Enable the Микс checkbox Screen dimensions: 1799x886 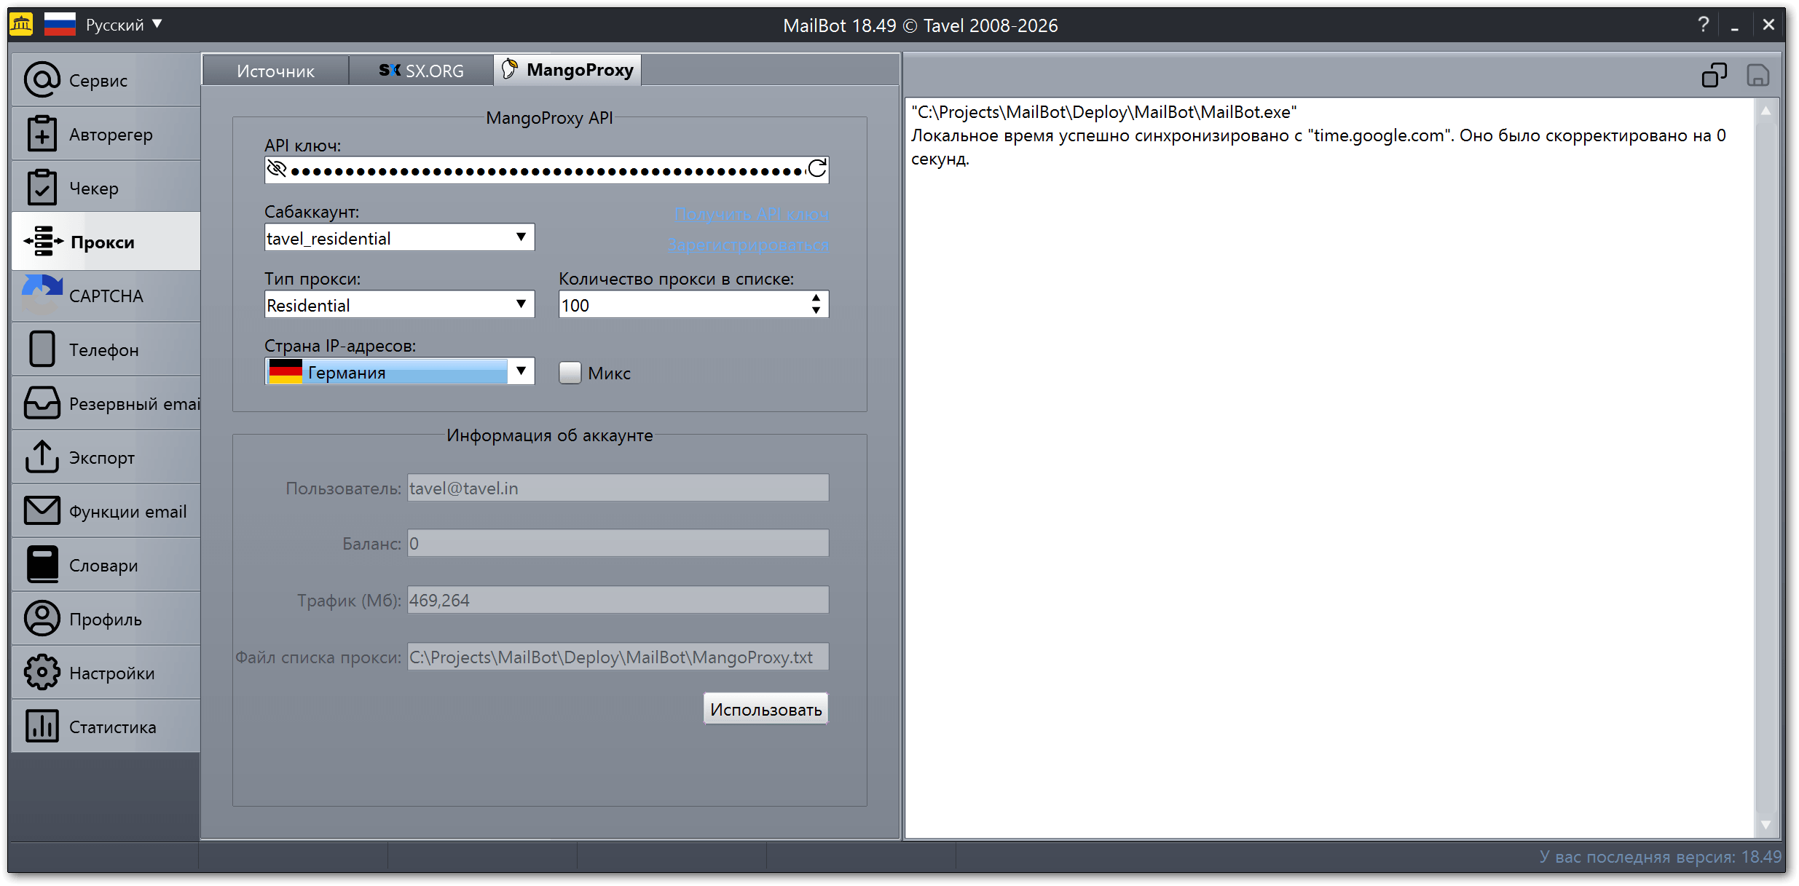tap(570, 373)
